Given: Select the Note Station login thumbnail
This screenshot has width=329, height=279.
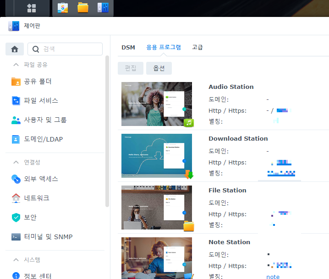Looking at the screenshot, I should click(x=157, y=258).
